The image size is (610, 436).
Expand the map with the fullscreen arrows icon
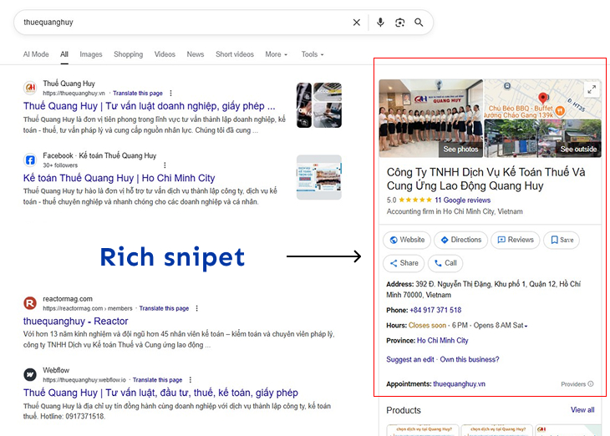coord(592,89)
